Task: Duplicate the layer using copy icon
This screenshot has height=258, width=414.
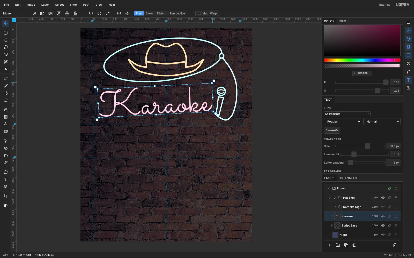Action: [346, 245]
